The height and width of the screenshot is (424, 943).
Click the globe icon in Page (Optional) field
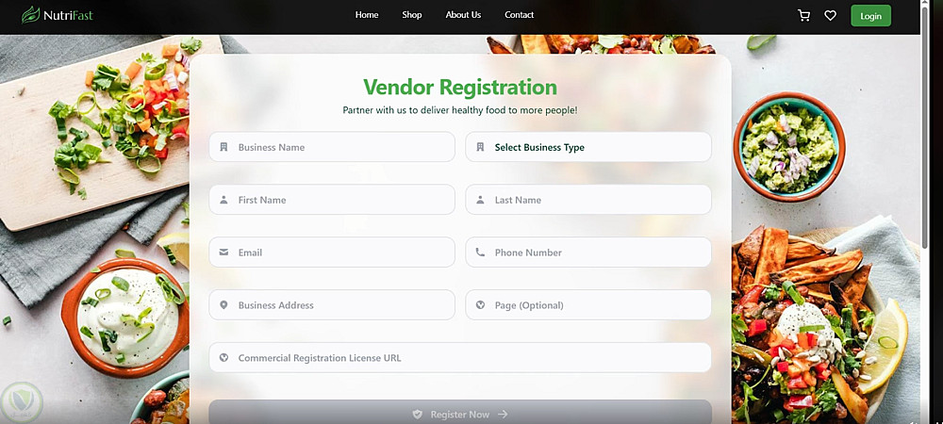pyautogui.click(x=480, y=305)
